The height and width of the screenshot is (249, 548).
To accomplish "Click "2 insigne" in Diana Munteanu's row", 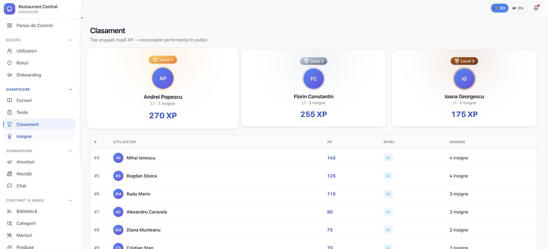I will [x=458, y=230].
